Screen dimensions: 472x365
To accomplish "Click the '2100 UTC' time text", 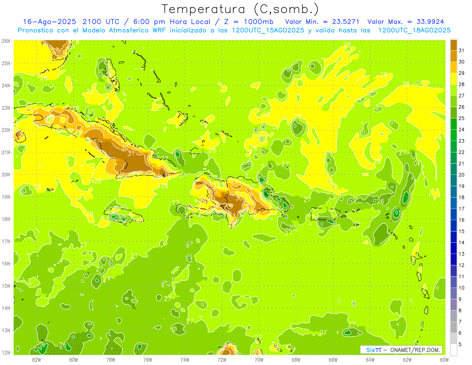I will (x=101, y=22).
